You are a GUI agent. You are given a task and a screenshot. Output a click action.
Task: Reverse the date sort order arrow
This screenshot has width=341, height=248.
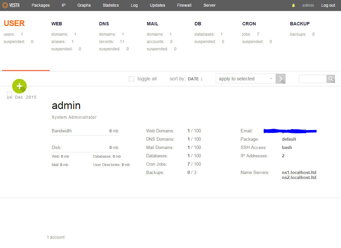(x=202, y=79)
